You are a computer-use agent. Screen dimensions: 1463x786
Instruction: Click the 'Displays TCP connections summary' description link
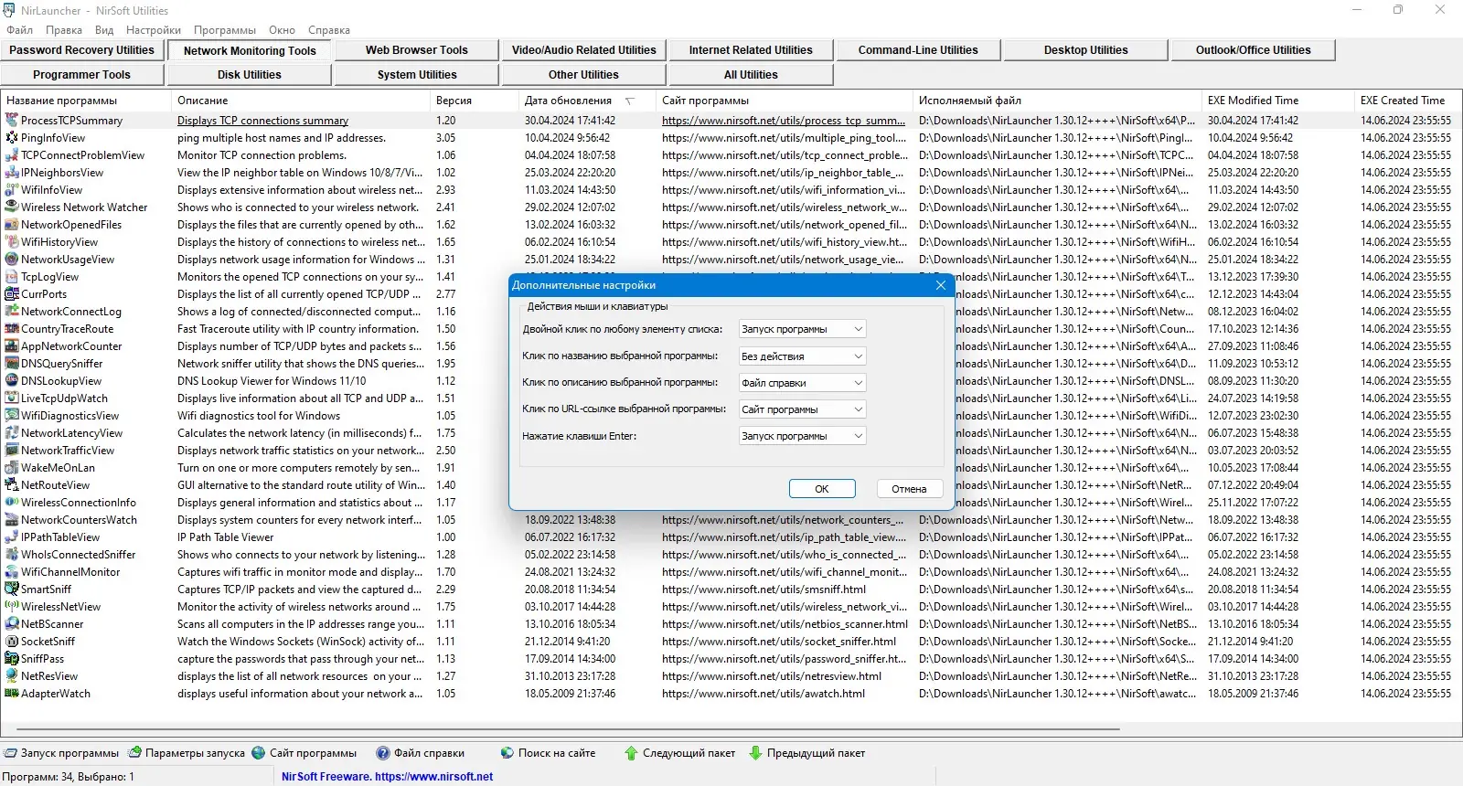click(x=262, y=120)
